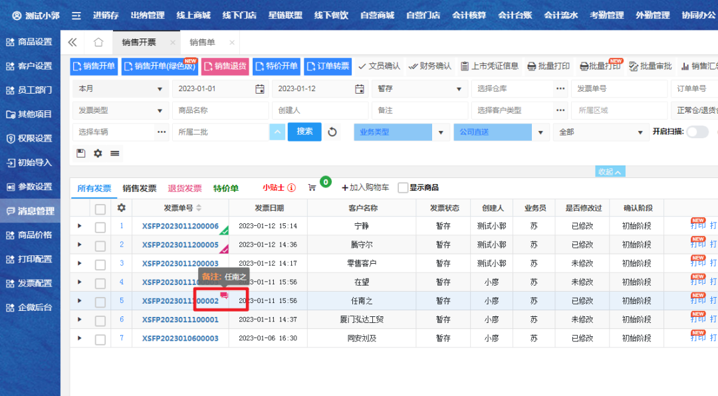The image size is (718, 396).
Task: Collapse sidebar with double-chevron icon
Action: click(x=72, y=43)
